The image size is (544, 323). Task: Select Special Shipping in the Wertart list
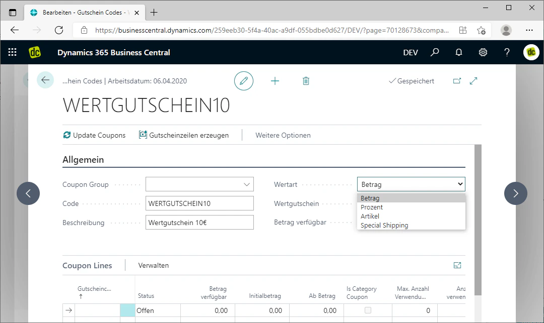pyautogui.click(x=411, y=225)
